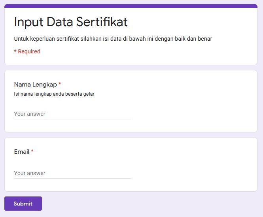The width and height of the screenshot is (263, 217).
Task: Click the Email question label
Action: coord(22,152)
